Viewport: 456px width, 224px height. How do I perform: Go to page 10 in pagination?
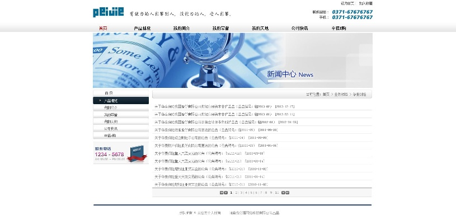[276, 192]
